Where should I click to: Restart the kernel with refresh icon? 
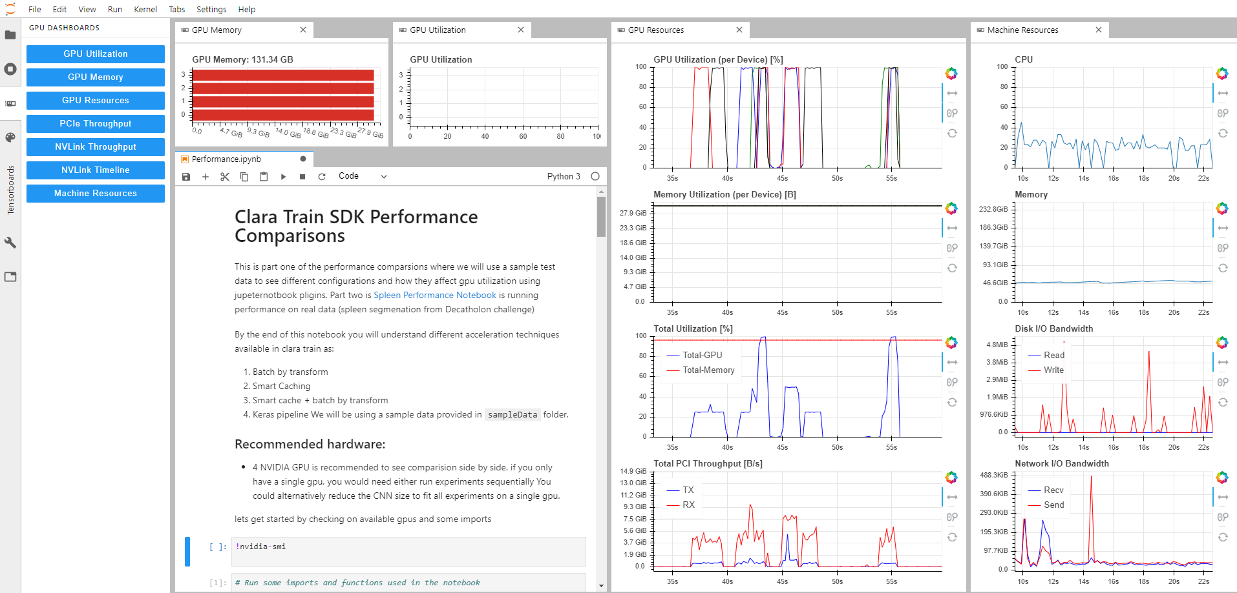click(322, 176)
